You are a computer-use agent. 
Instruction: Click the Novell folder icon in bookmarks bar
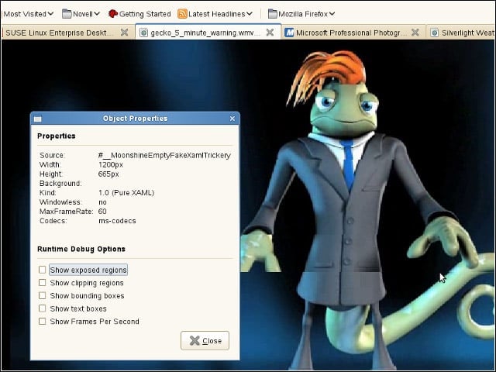click(67, 14)
